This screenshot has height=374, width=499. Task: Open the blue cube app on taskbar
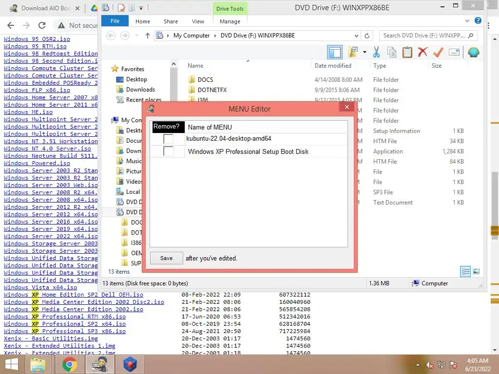coord(130,364)
